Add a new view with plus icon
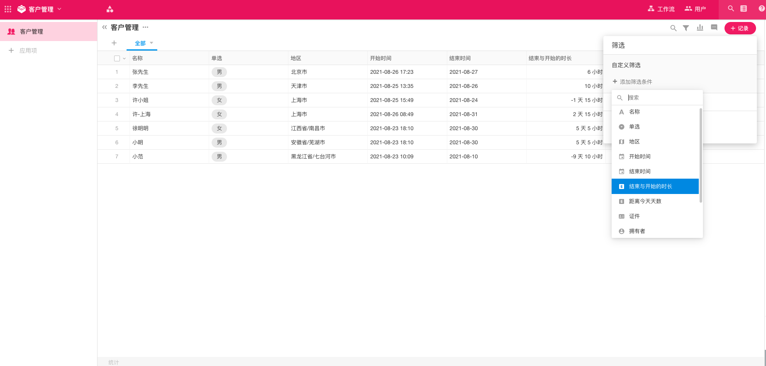The width and height of the screenshot is (766, 366). pos(114,43)
